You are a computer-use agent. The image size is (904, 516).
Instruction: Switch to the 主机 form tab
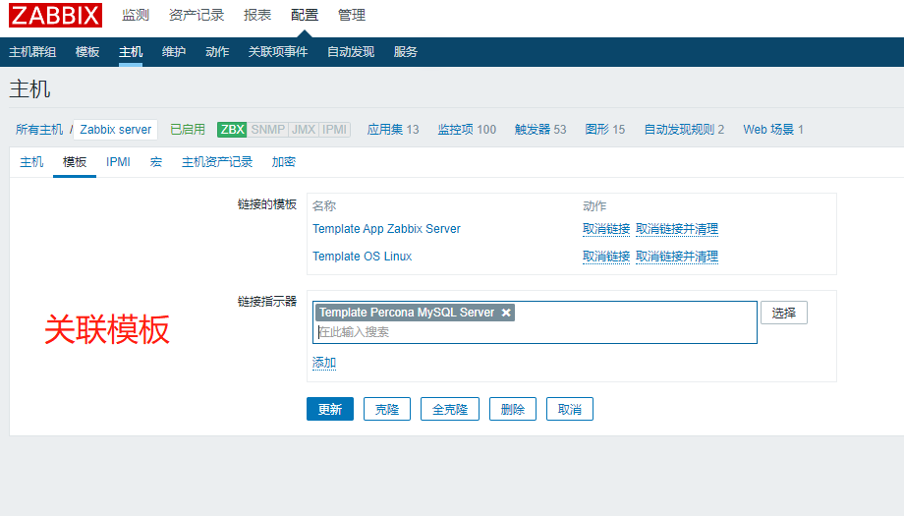(31, 162)
